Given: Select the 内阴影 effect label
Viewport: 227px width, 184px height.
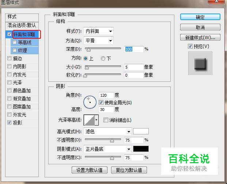Looking at the screenshot, I should click(19, 66).
